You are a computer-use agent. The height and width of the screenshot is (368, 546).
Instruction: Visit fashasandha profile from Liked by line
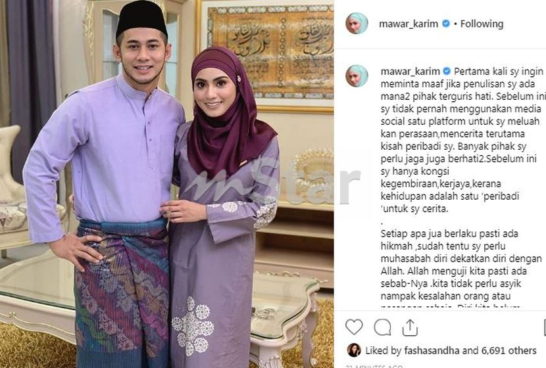click(x=432, y=351)
